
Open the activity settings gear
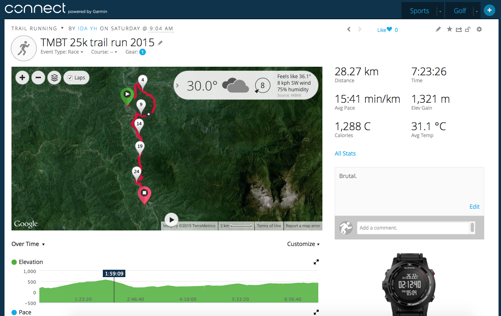pyautogui.click(x=479, y=29)
